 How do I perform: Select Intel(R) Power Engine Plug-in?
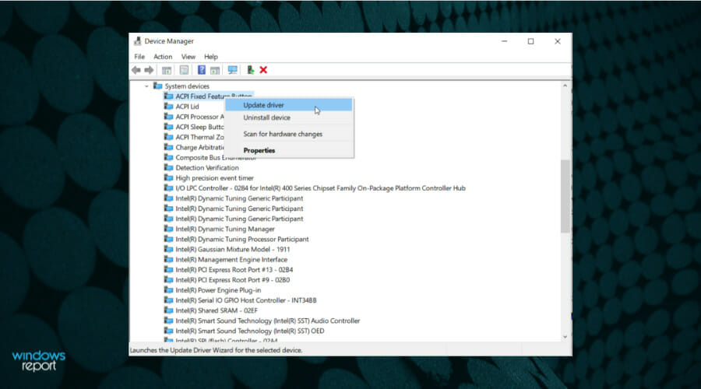coord(218,290)
